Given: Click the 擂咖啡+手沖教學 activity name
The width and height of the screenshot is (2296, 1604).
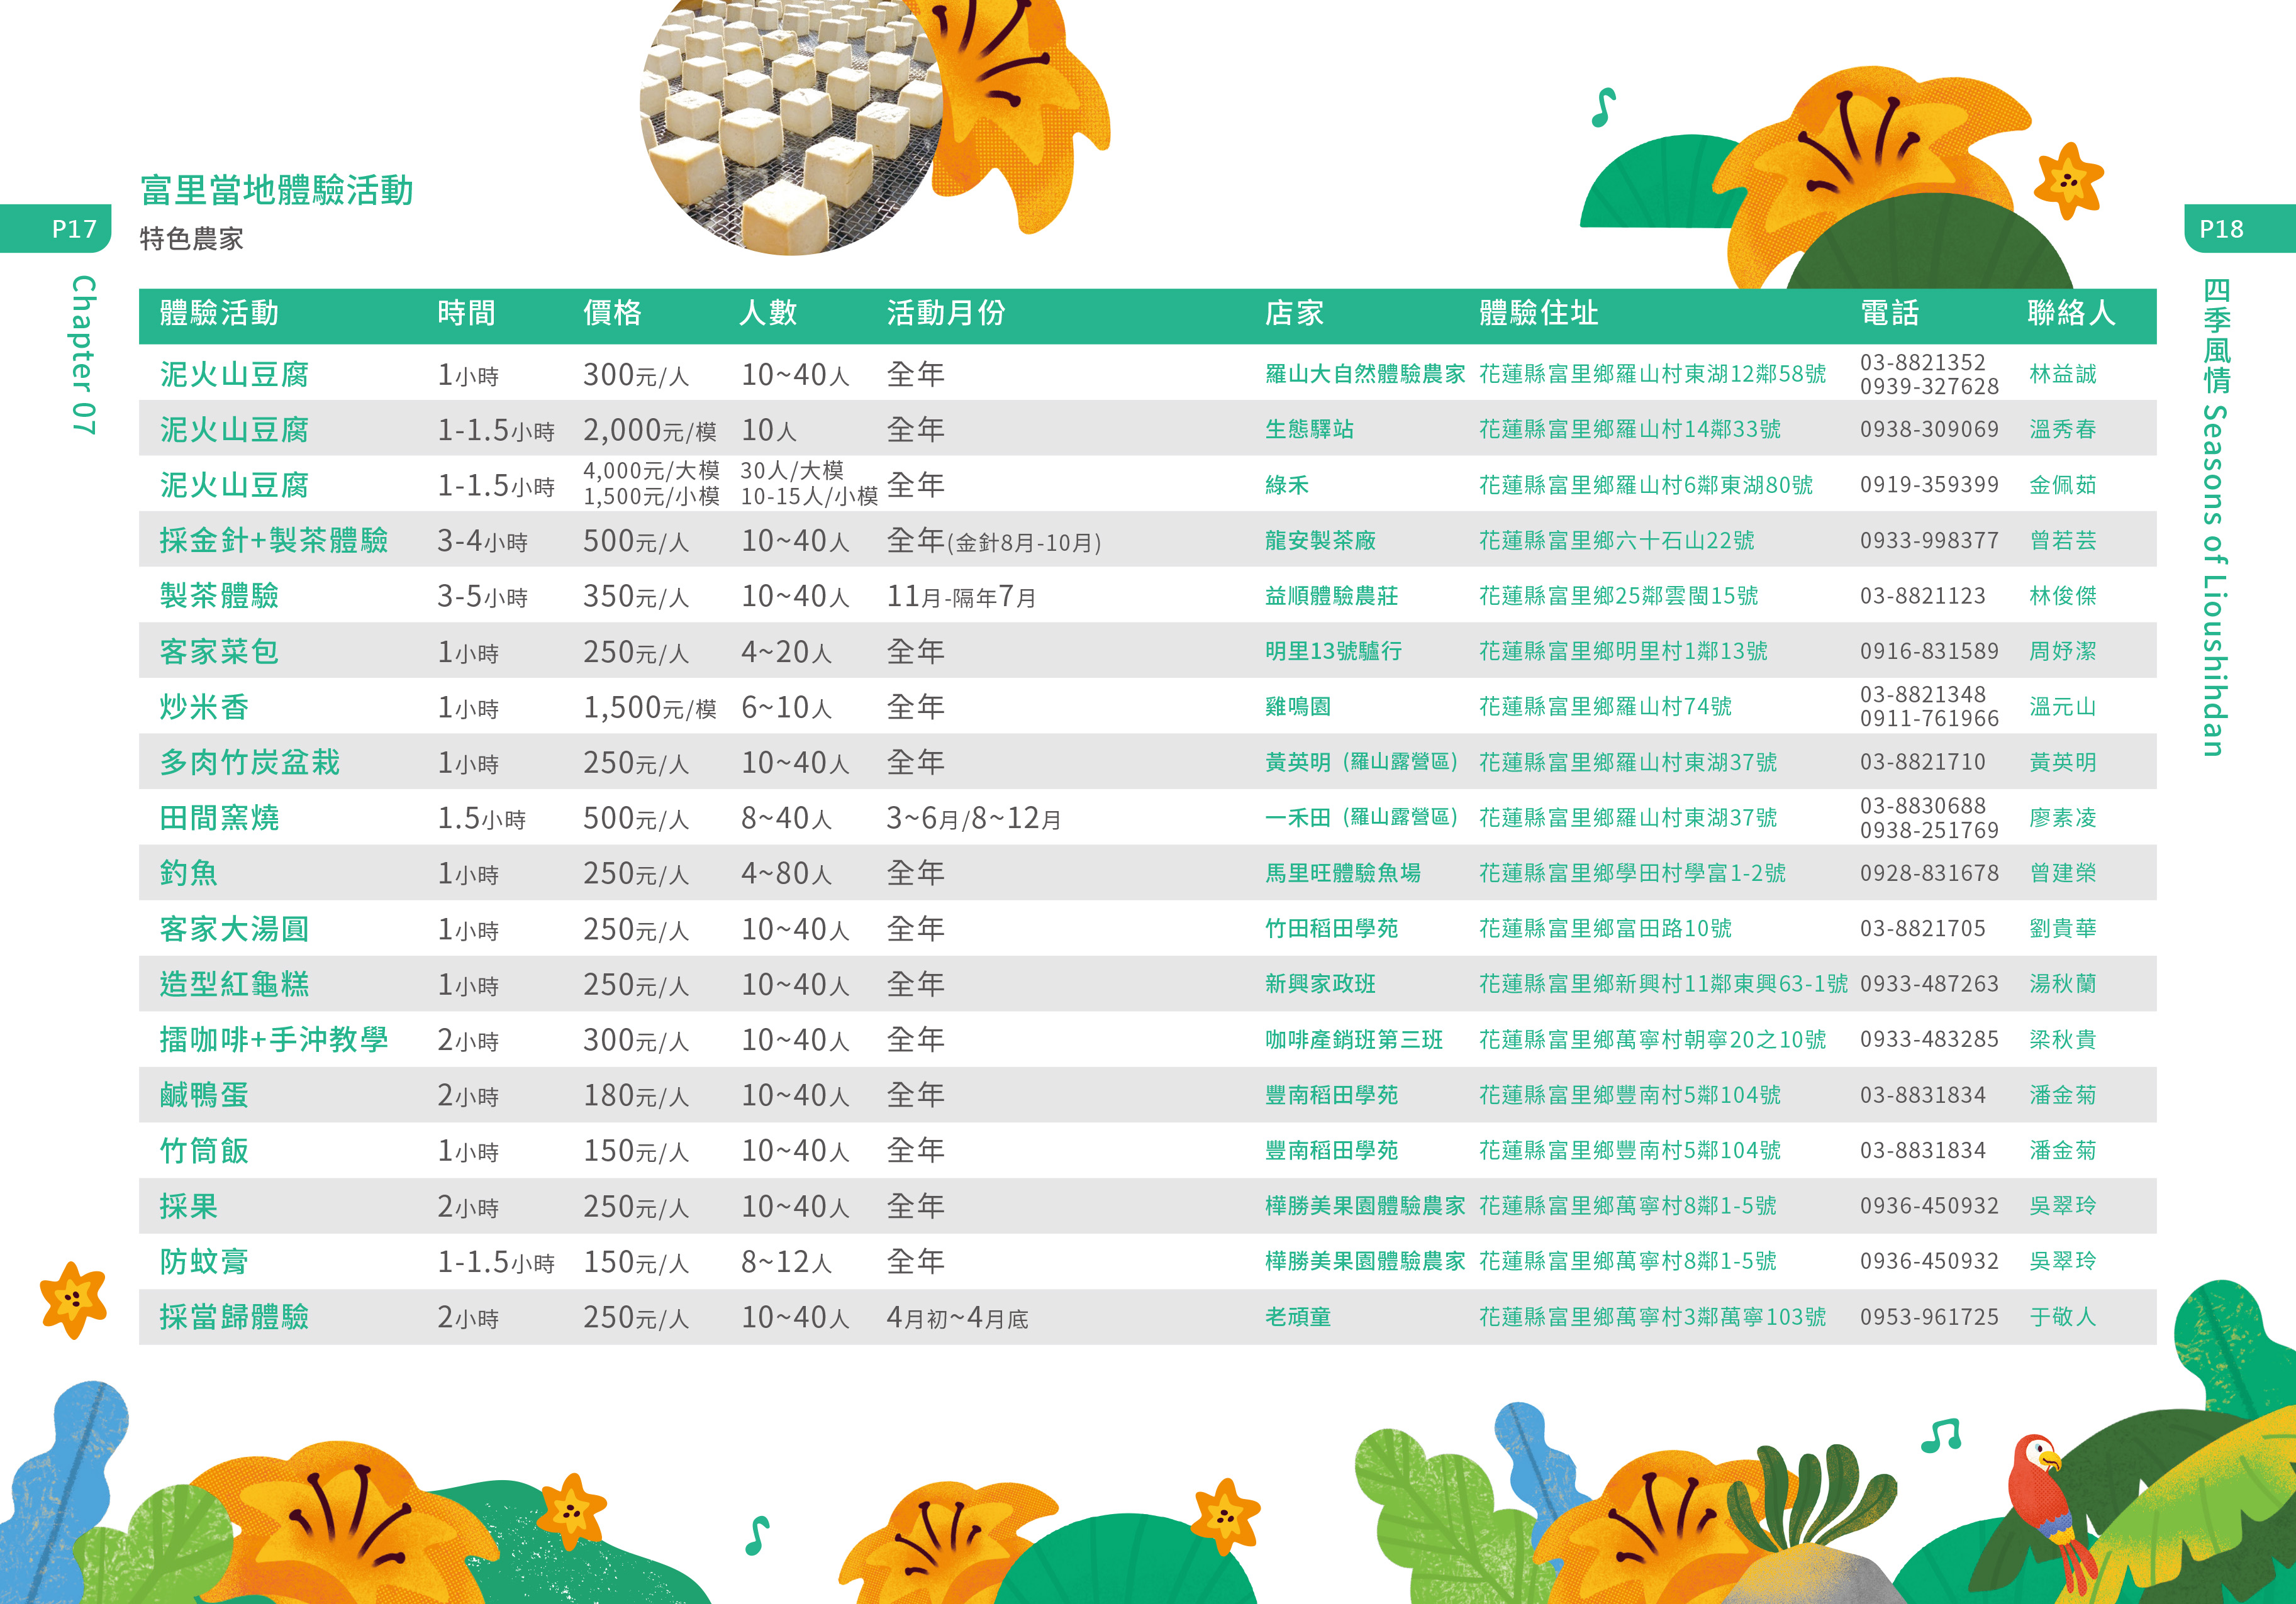Looking at the screenshot, I should click(x=273, y=1041).
